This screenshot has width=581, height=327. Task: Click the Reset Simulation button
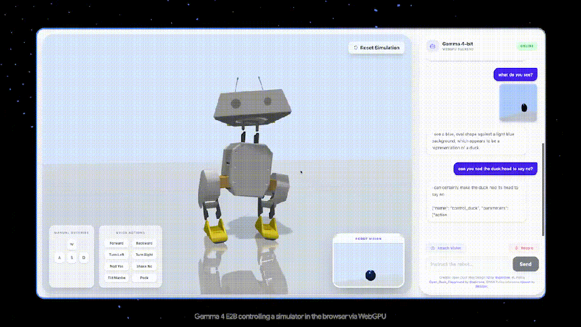coord(376,48)
